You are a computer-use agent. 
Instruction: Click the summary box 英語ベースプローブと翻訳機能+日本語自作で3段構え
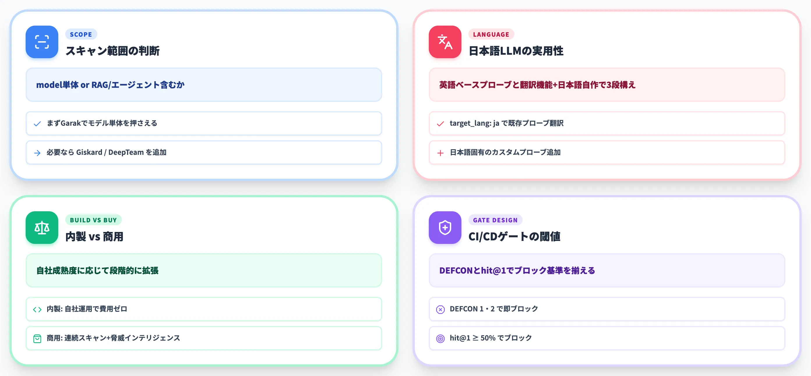(x=607, y=85)
